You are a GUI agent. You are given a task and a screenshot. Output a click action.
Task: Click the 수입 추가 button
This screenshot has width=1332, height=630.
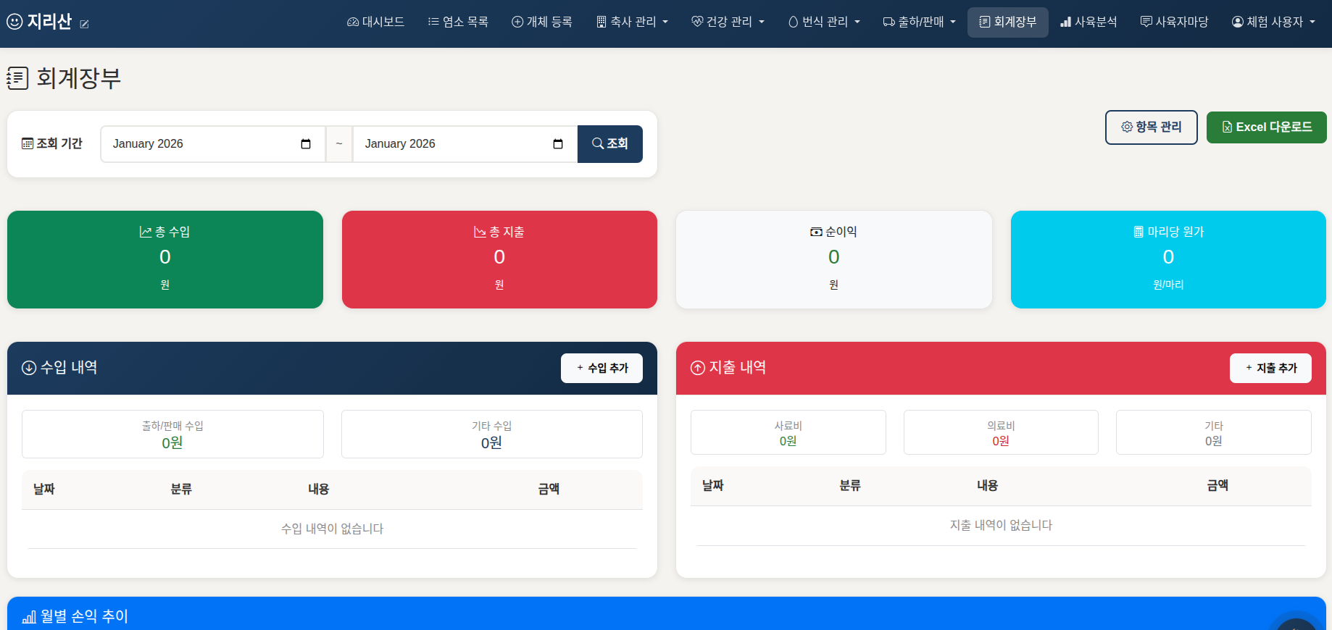602,368
